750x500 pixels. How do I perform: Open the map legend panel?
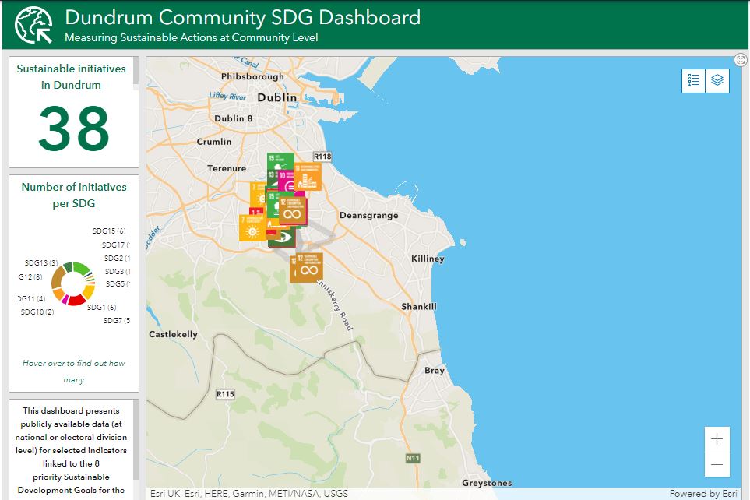point(694,81)
